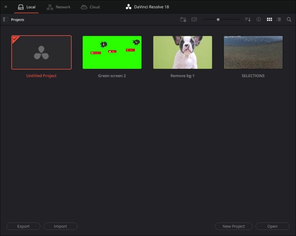This screenshot has height=236, width=296.
Task: Click the project backups display icon
Action: [x=194, y=19]
